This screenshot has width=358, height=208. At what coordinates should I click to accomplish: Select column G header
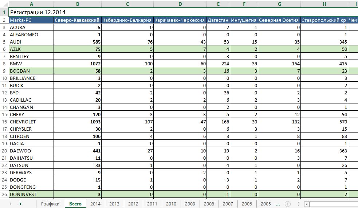pos(279,4)
